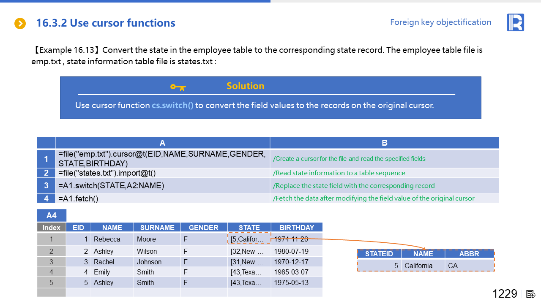Select row 3 number in code grid
Viewport: 541px width, 304px height.
click(x=46, y=185)
